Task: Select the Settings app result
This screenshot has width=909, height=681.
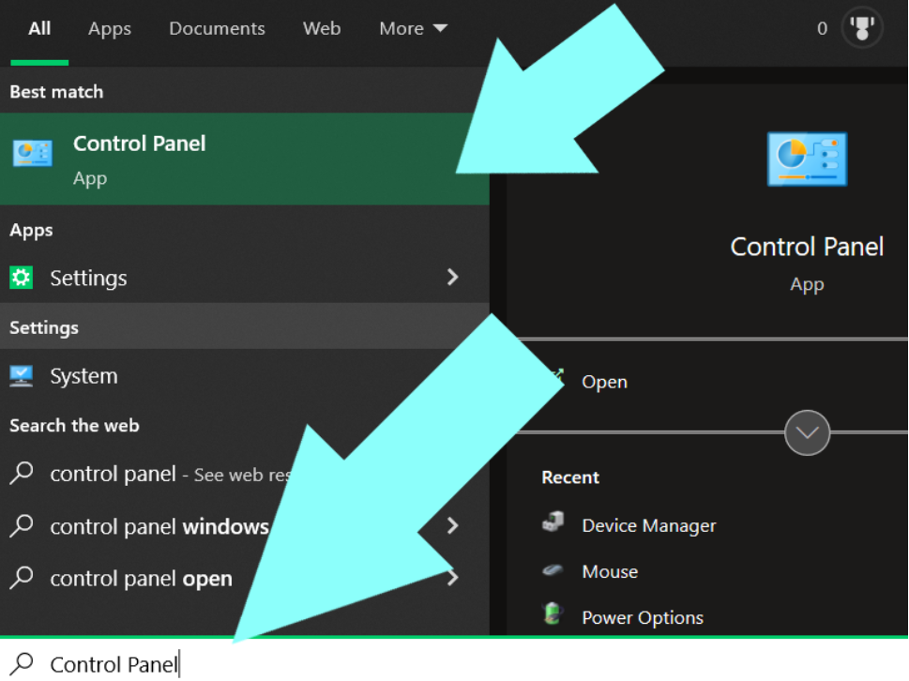Action: pyautogui.click(x=245, y=278)
